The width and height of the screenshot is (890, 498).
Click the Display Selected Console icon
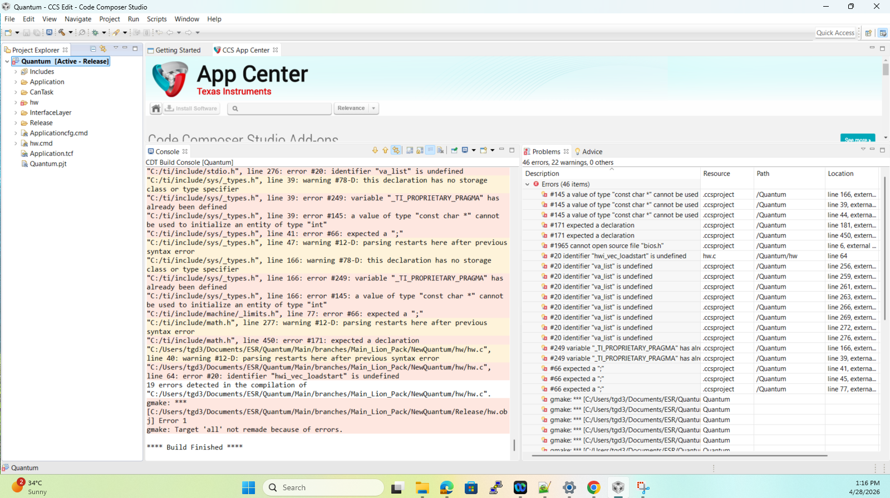tap(465, 150)
